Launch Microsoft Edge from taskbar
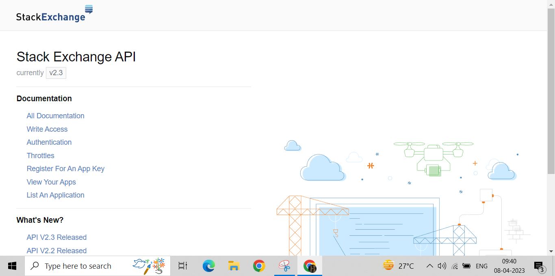This screenshot has height=276, width=555. [x=208, y=266]
